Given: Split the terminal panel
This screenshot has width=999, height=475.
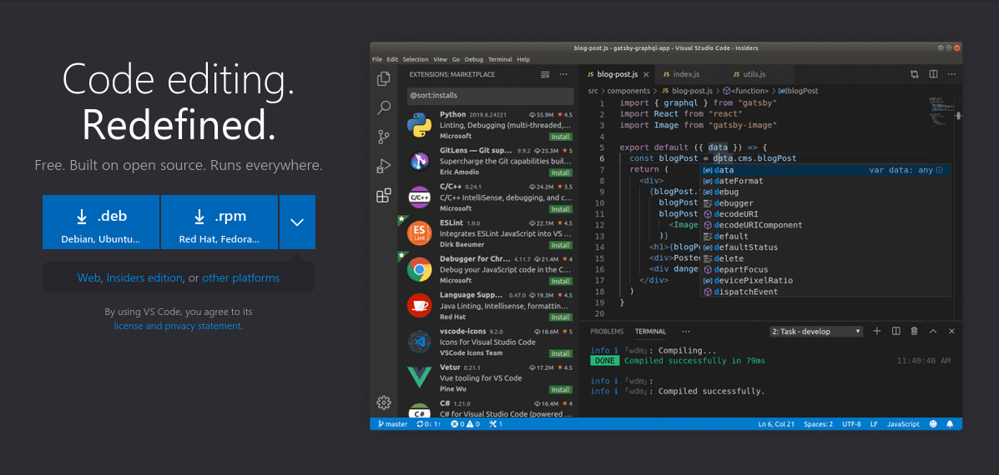Looking at the screenshot, I should [896, 331].
